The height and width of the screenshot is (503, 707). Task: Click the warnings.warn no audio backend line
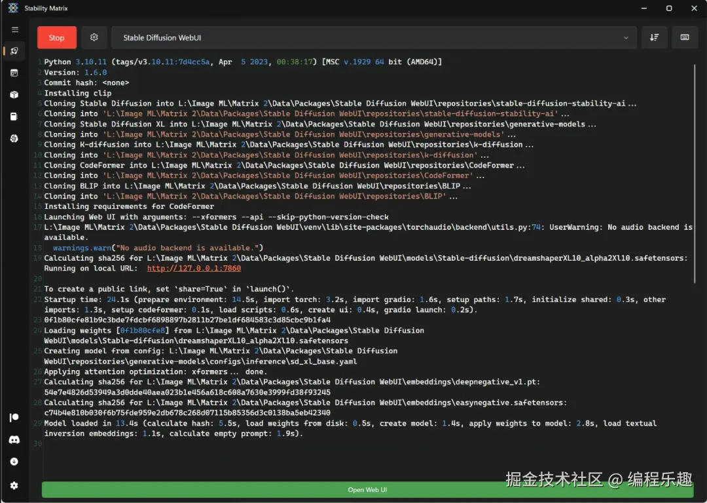pos(158,248)
